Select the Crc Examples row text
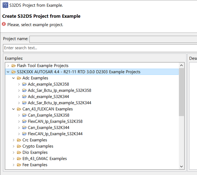197x175 pixels. point(35,140)
